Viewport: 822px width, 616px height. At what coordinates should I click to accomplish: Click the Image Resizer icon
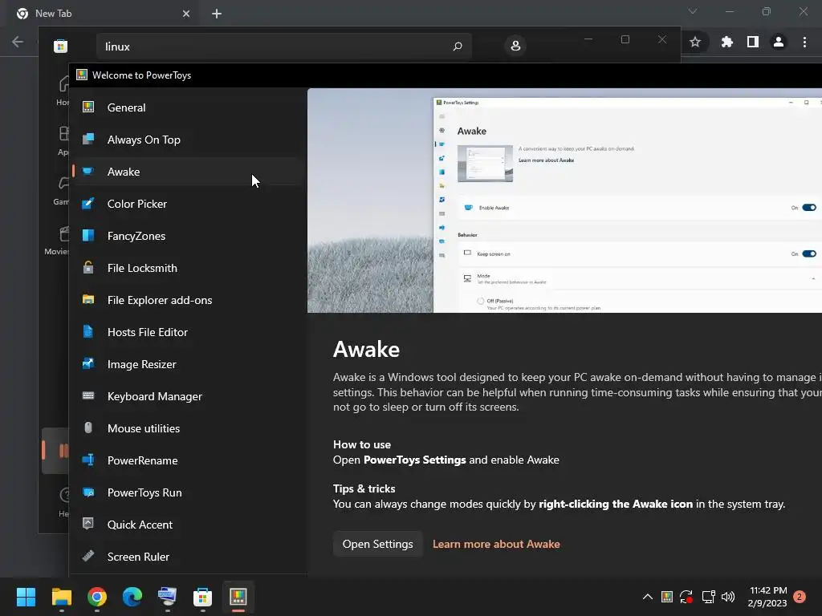tap(88, 363)
